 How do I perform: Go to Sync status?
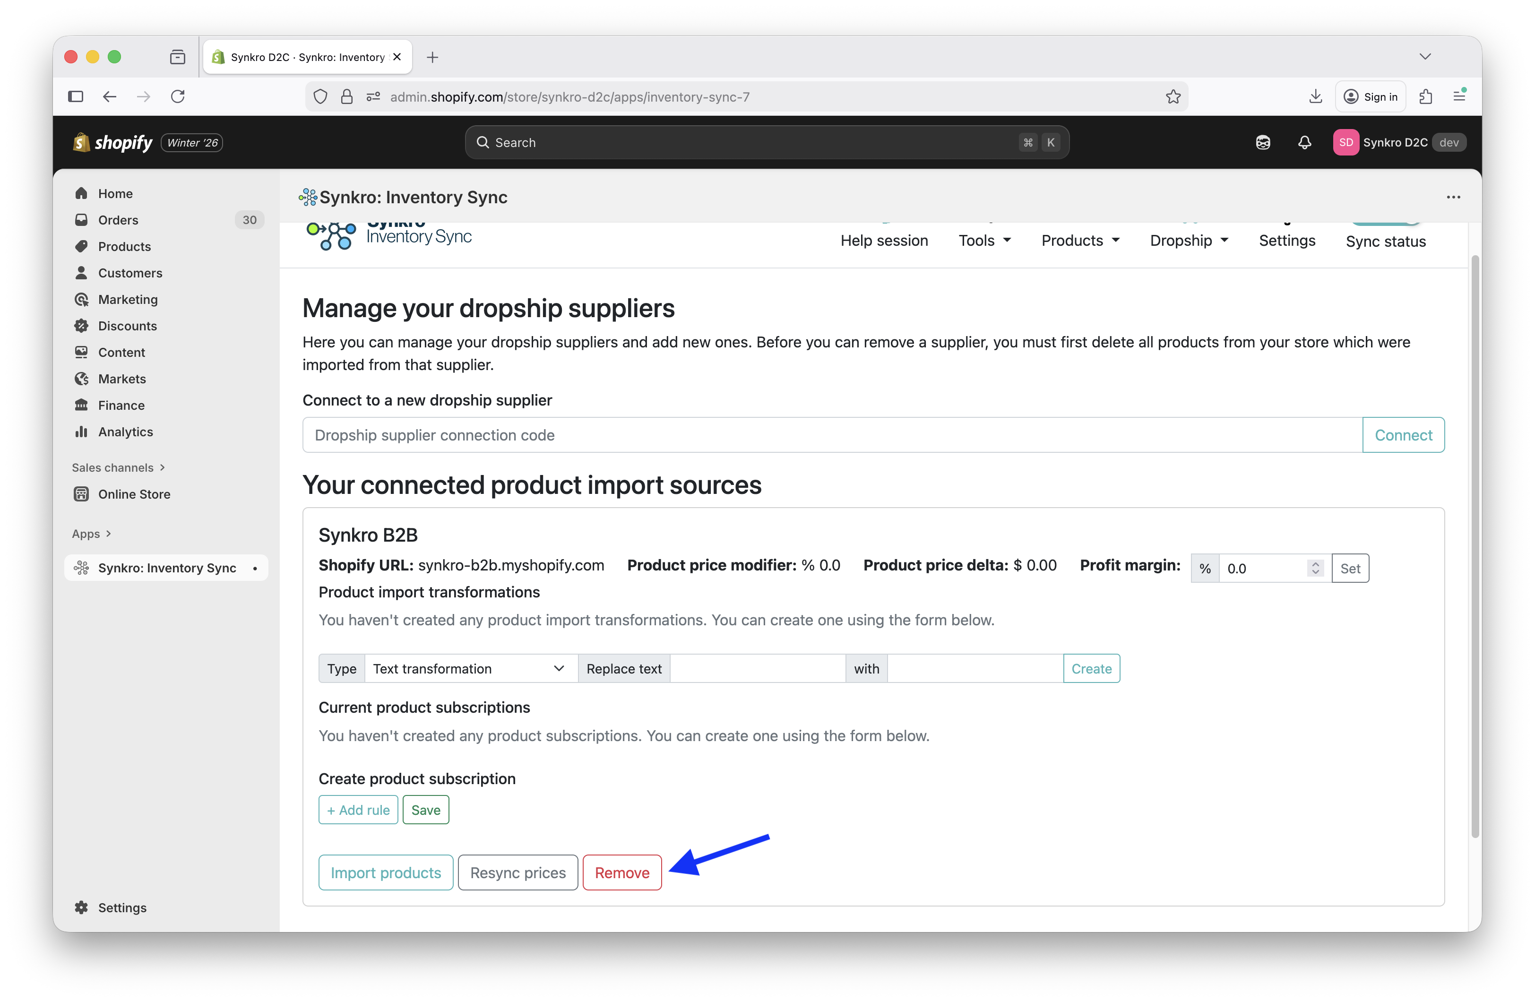pyautogui.click(x=1385, y=241)
